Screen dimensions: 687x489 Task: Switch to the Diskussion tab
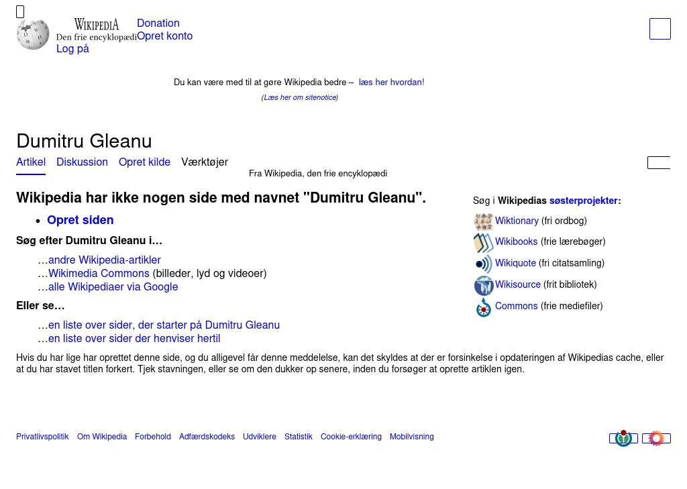[x=82, y=162]
